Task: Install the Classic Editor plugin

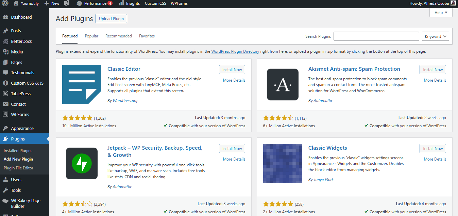Action: click(232, 70)
